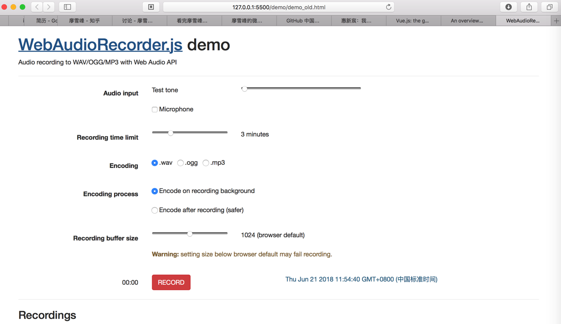Click the Share icon in toolbar
Viewport: 561px width, 324px height.
[529, 7]
